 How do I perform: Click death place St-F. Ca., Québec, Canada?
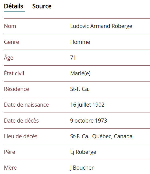click(101, 136)
